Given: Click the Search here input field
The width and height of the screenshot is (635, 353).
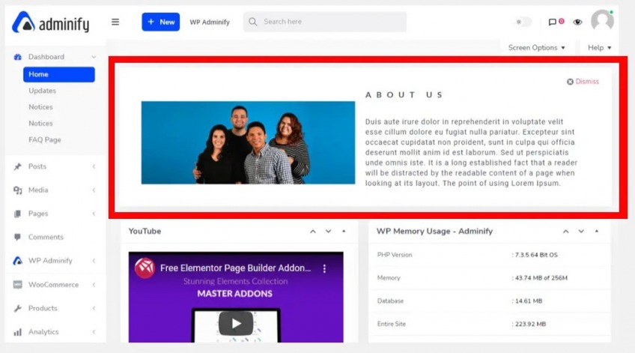Looking at the screenshot, I should 329,22.
